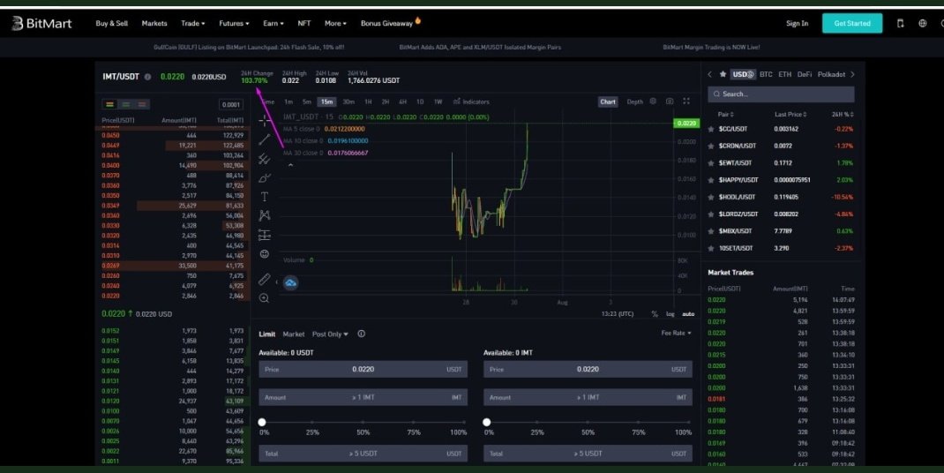The width and height of the screenshot is (944, 473).
Task: Open the Bonus Giveaway link
Action: click(390, 23)
